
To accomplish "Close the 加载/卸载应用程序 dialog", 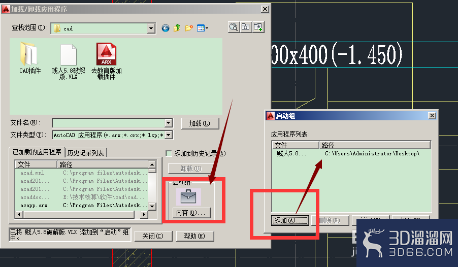I will pyautogui.click(x=265, y=9).
